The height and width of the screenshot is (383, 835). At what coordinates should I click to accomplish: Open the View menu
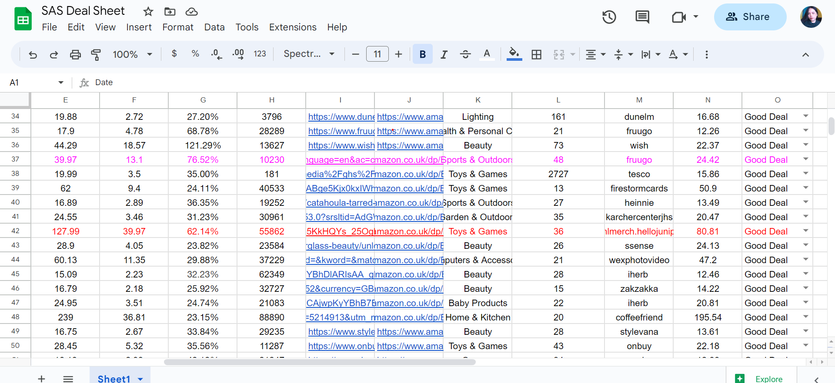click(x=106, y=27)
